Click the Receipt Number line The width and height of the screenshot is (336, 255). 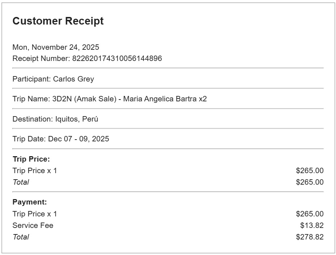(x=87, y=58)
